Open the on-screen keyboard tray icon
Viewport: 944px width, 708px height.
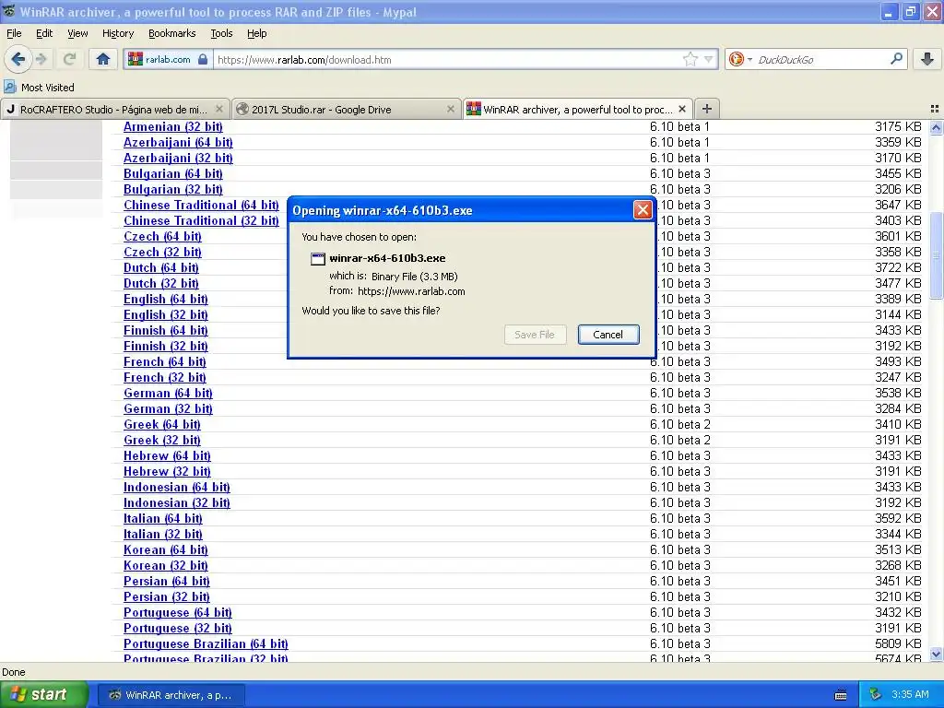(841, 695)
